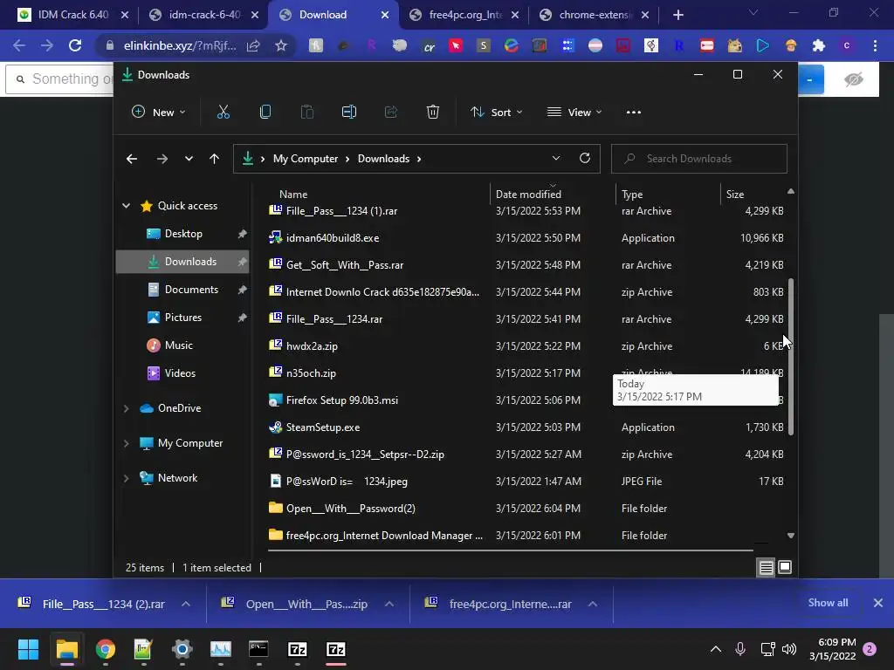
Task: Open the New item dropdown
Action: [159, 113]
